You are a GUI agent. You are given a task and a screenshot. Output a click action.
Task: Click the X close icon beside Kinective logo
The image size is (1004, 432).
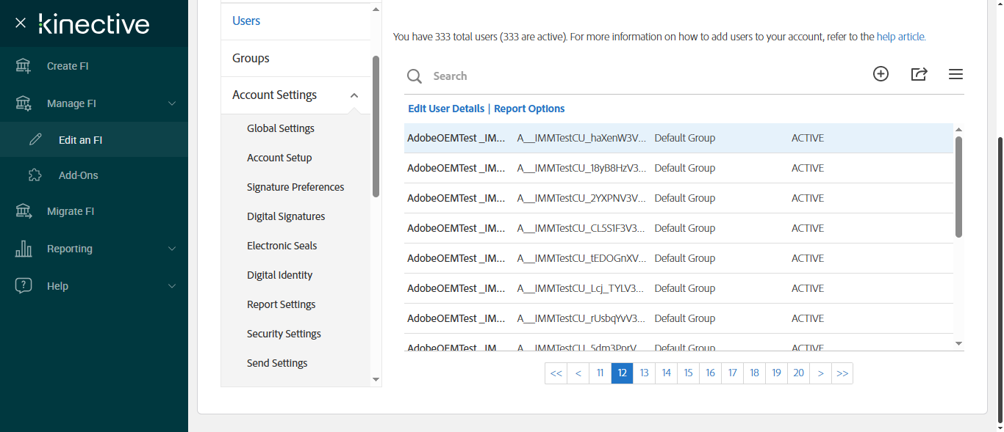click(x=21, y=23)
